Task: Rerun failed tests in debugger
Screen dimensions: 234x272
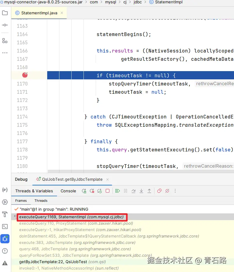Action: [92, 191]
